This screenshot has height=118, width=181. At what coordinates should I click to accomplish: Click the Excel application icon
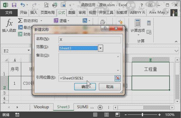(x=5, y=5)
